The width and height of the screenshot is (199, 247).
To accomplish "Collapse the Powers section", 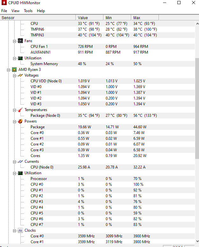I will point(14,122).
